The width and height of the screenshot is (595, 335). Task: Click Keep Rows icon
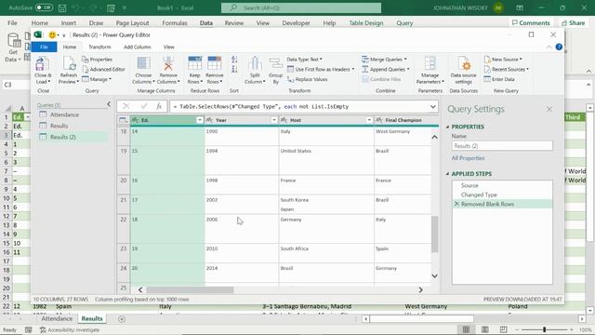pyautogui.click(x=194, y=64)
